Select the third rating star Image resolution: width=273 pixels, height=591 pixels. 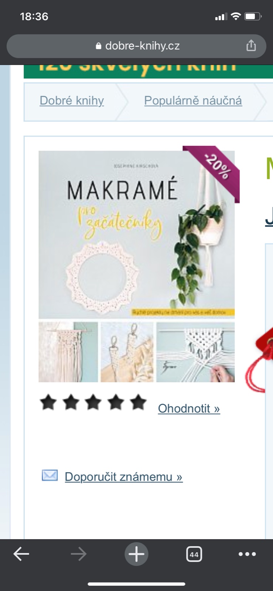click(x=93, y=402)
